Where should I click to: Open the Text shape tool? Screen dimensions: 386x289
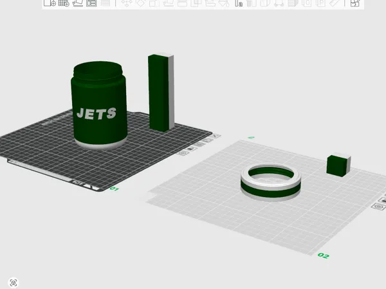pyautogui.click(x=239, y=3)
